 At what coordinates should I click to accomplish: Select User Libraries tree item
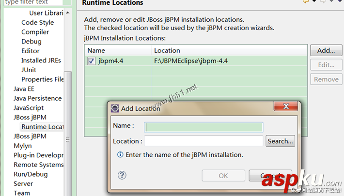pyautogui.click(x=47, y=13)
